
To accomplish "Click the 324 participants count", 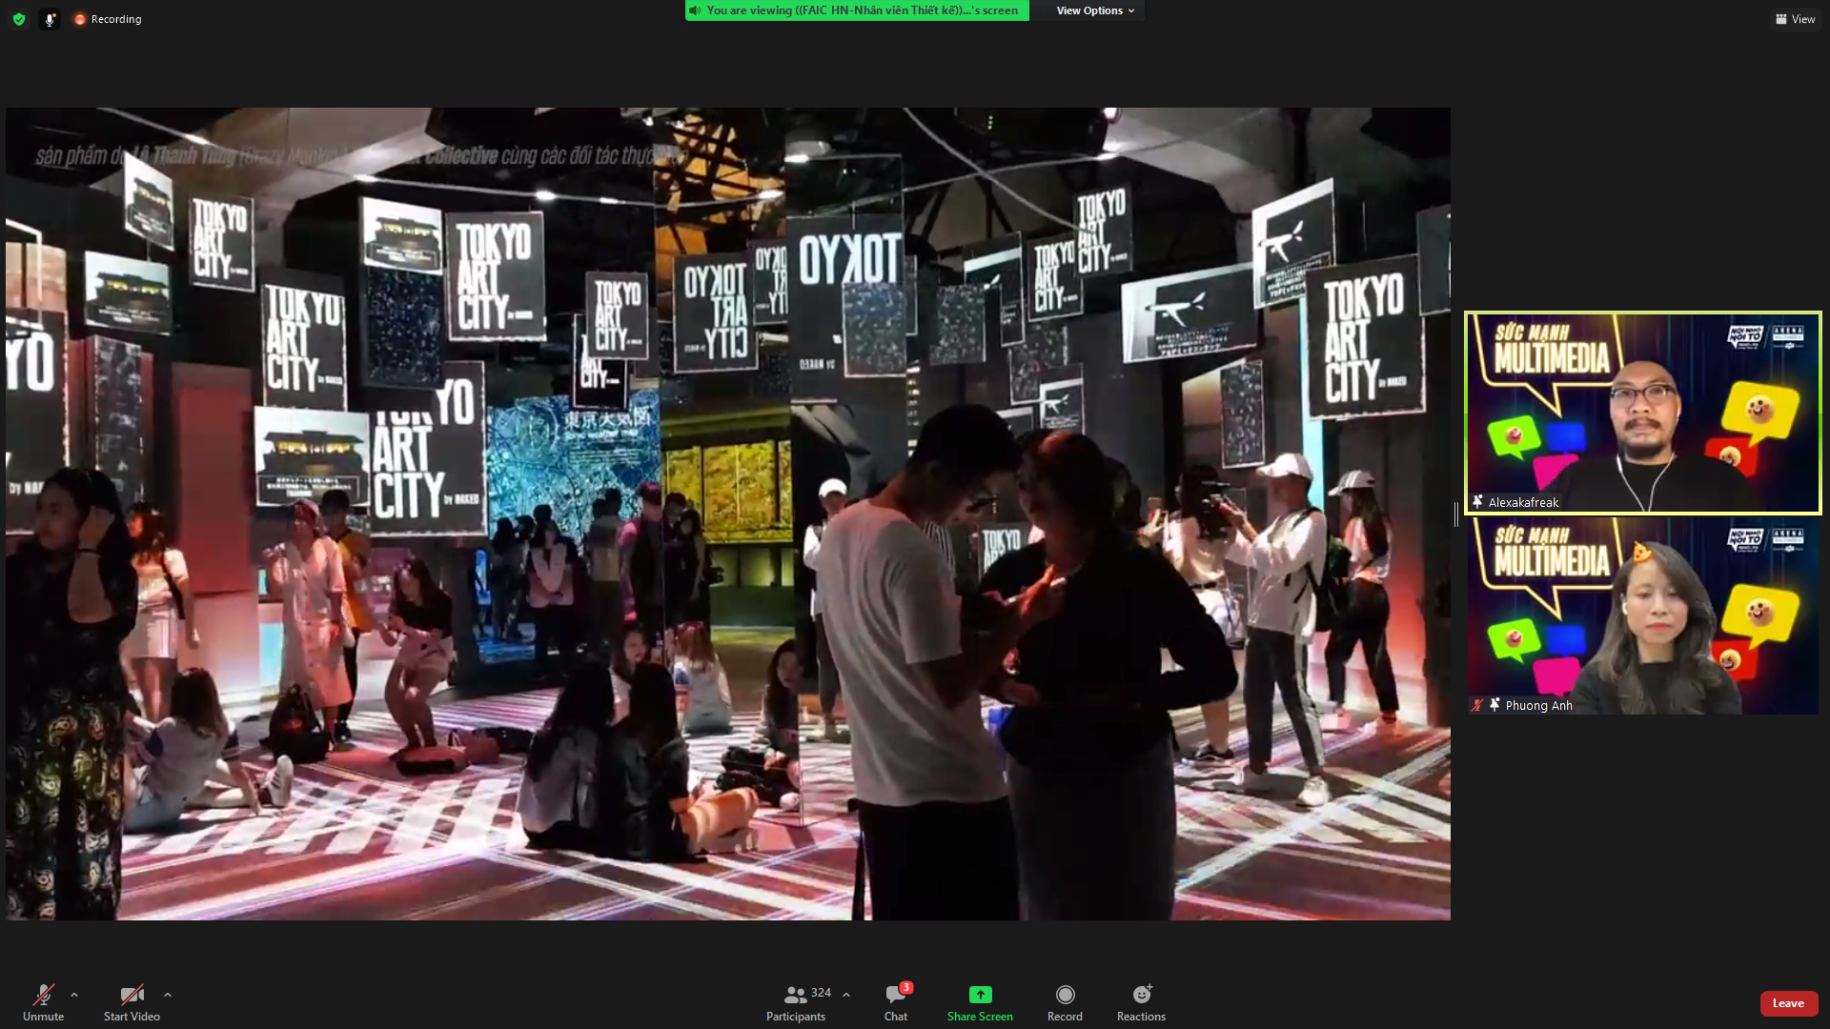I will pos(822,993).
